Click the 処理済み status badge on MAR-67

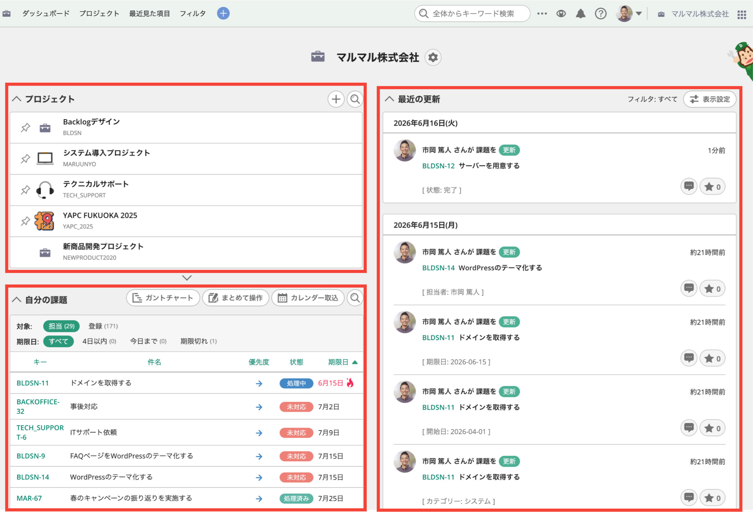pyautogui.click(x=296, y=498)
